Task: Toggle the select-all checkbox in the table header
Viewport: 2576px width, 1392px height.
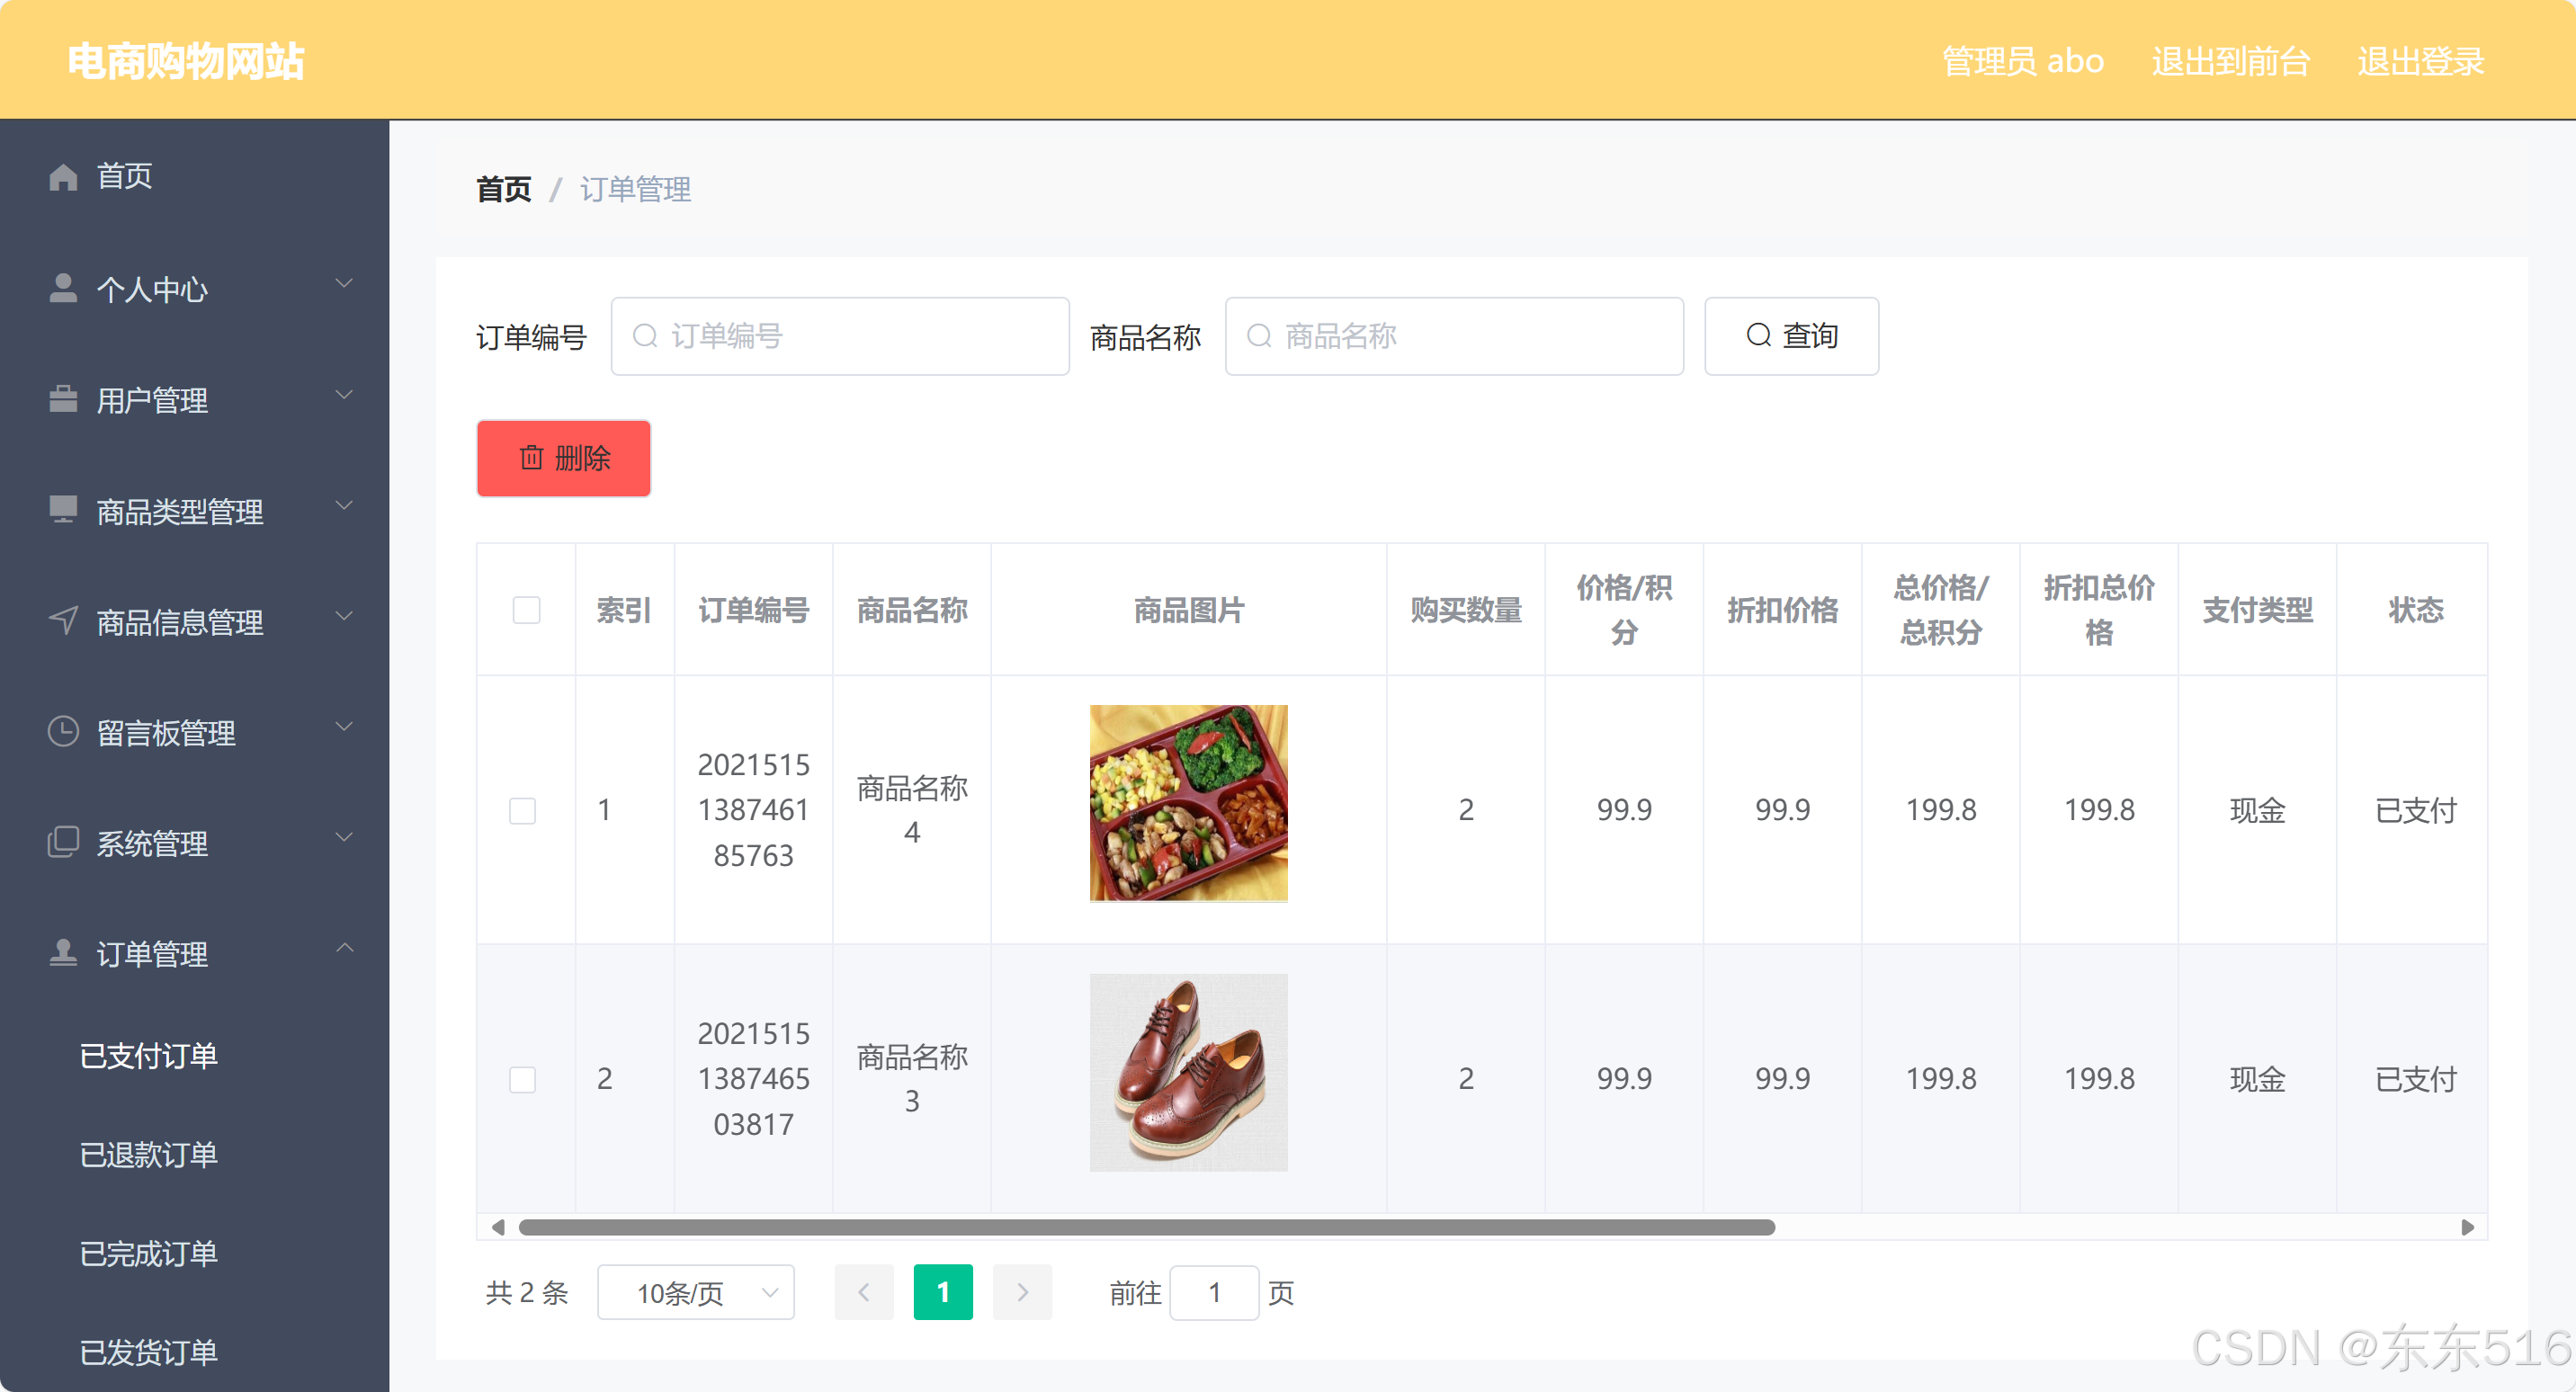Action: (x=526, y=610)
